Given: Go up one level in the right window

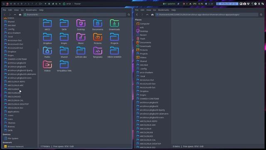Looking at the screenshot, I should click(147, 15).
